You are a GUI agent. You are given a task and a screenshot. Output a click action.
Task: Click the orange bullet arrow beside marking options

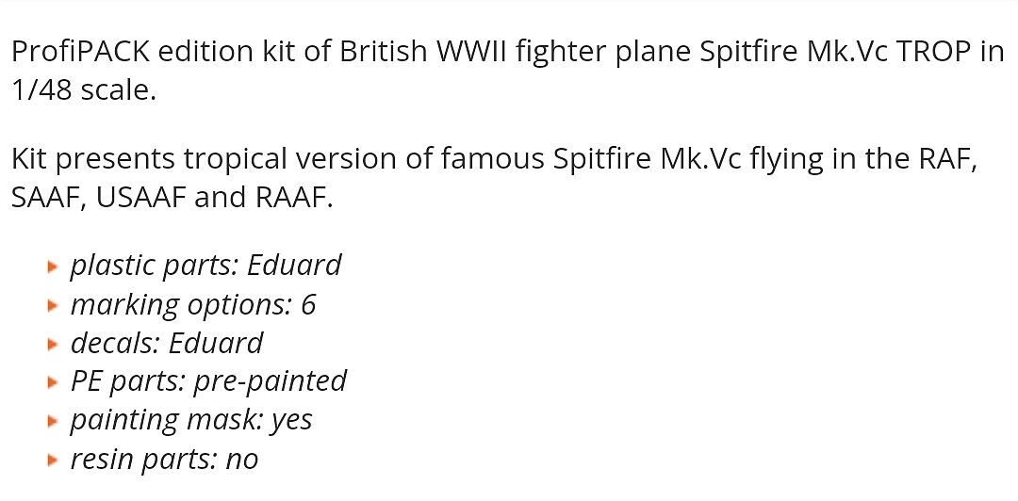point(53,305)
